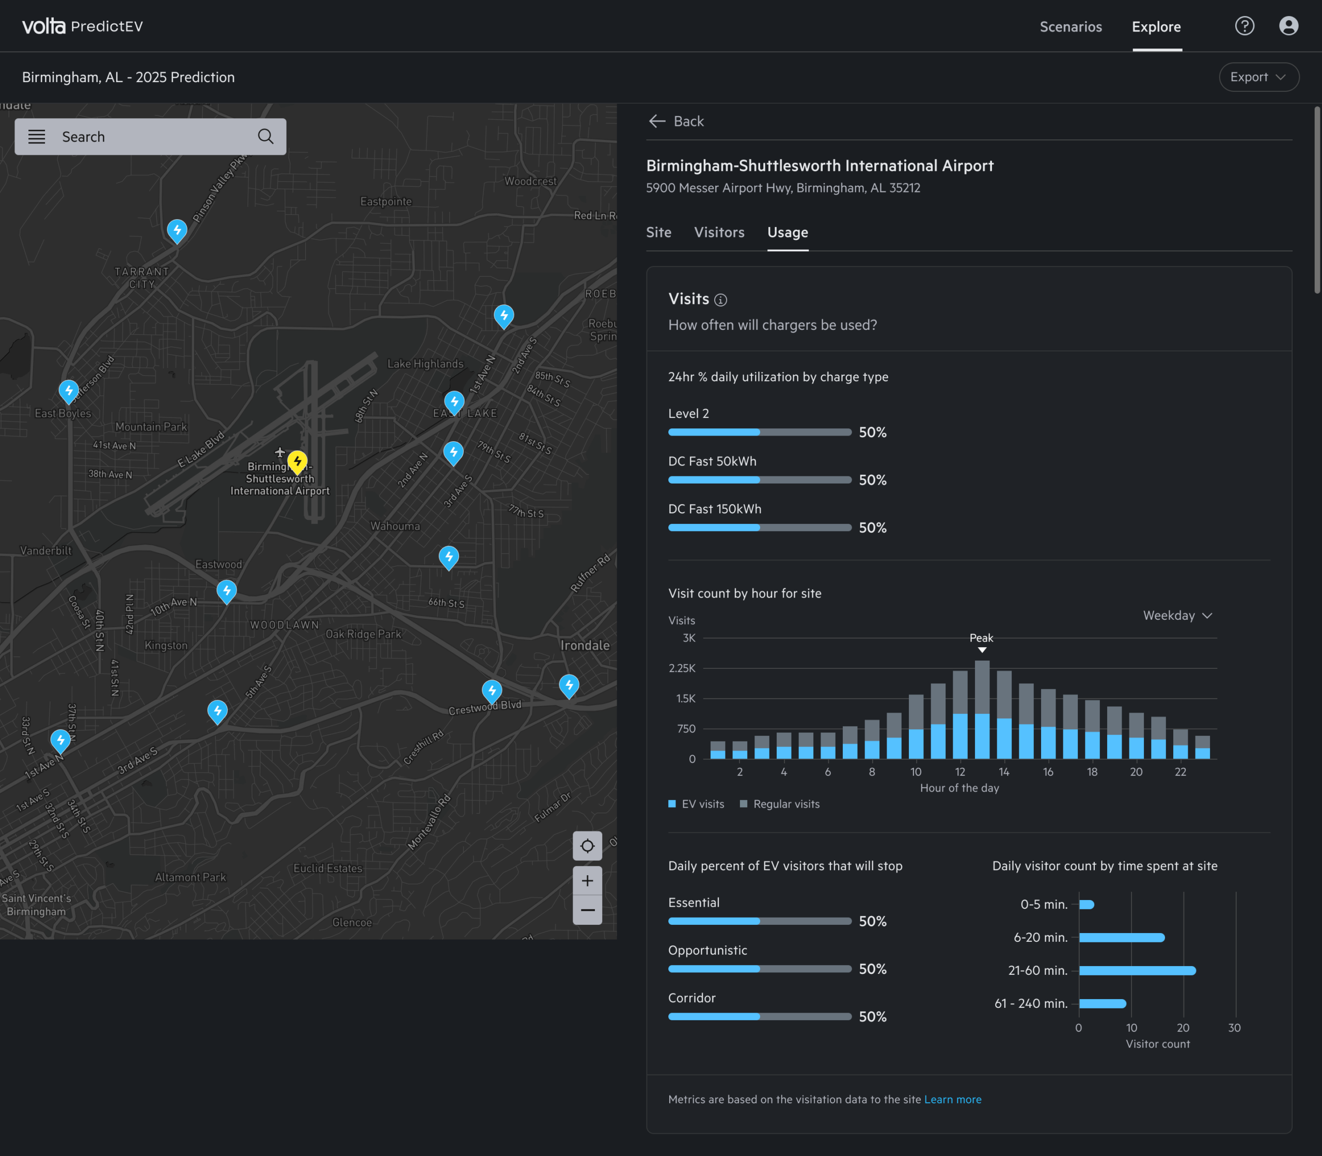Screen dimensions: 1322x1156
Task: Select charger pin near 1st Ave N
Action: pos(61,742)
